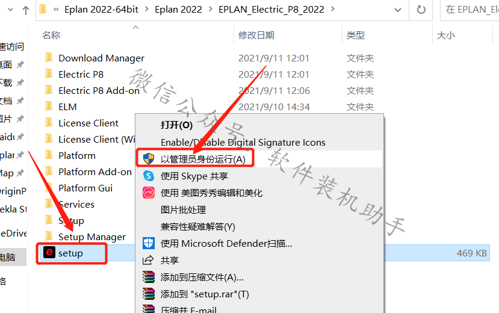Click WinRAR icon beside 添加到 "setup.rar"(T)

[x=149, y=294]
